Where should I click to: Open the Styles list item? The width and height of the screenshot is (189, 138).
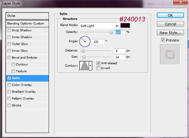pyautogui.click(x=27, y=16)
